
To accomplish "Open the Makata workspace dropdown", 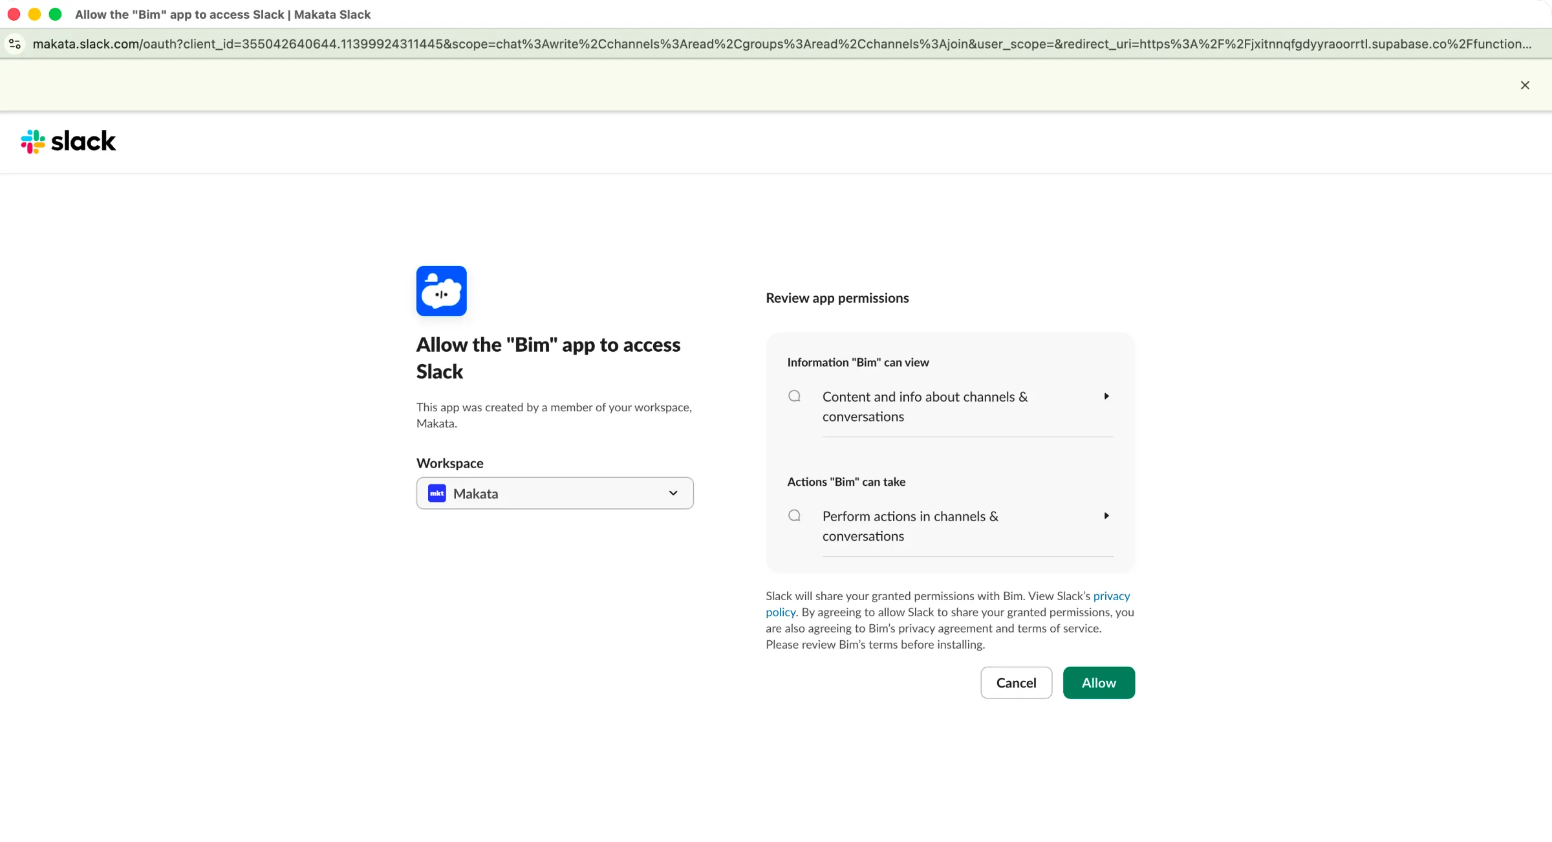I will [x=555, y=493].
